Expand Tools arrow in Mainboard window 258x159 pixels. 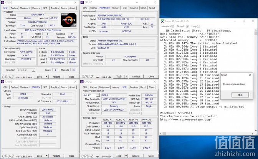point(126,76)
